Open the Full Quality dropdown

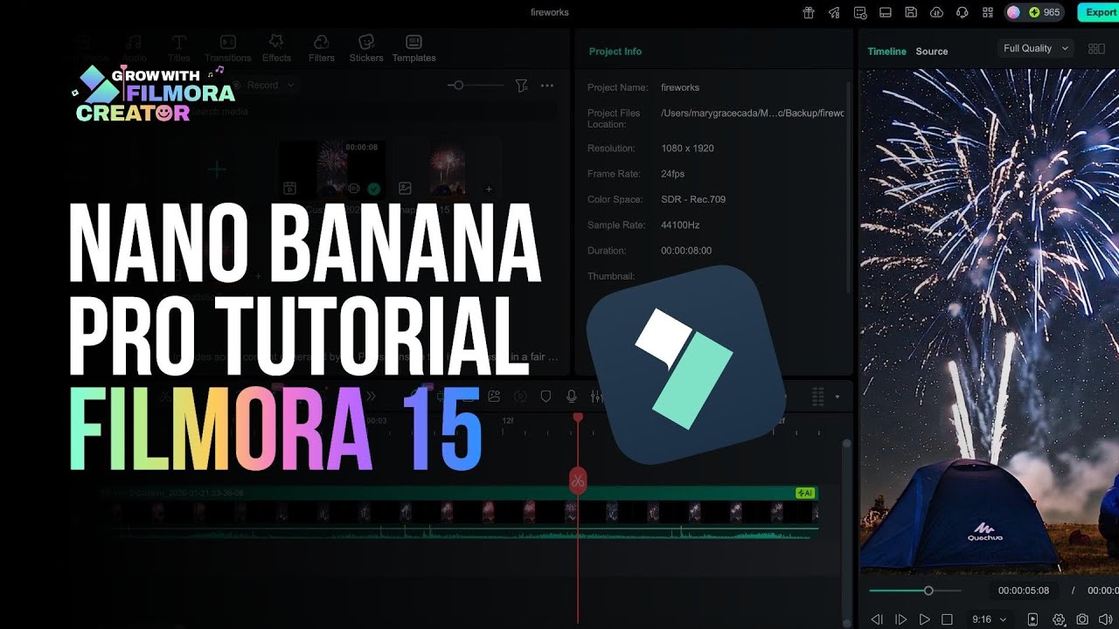coord(1036,48)
